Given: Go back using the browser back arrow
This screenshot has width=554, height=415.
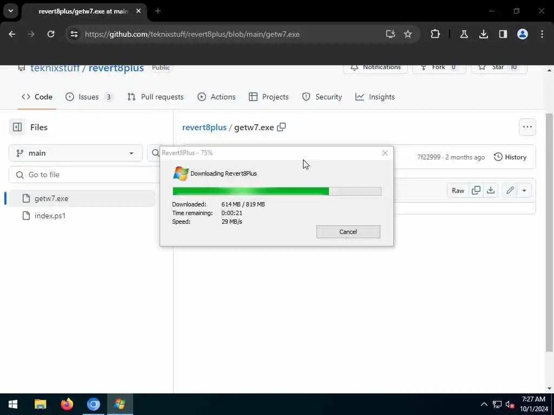Looking at the screenshot, I should (x=12, y=34).
